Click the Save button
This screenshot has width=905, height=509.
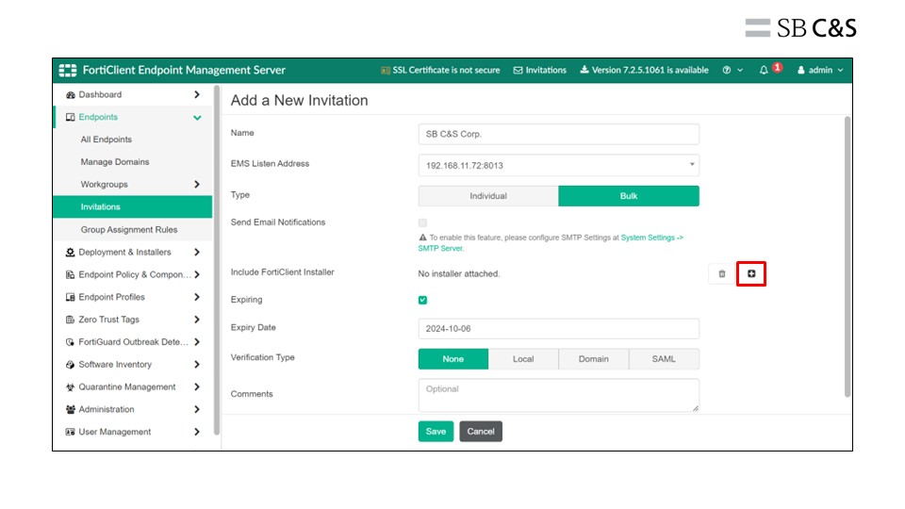tap(436, 431)
